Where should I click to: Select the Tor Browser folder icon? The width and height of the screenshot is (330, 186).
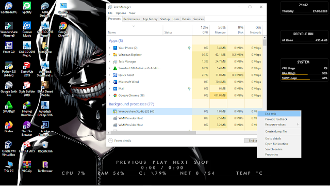click(45, 166)
